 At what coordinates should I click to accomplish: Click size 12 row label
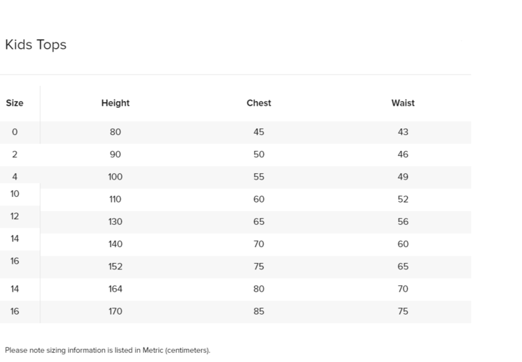pos(15,217)
